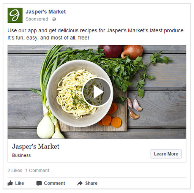Click the speech bubble Comment icon

point(39,184)
